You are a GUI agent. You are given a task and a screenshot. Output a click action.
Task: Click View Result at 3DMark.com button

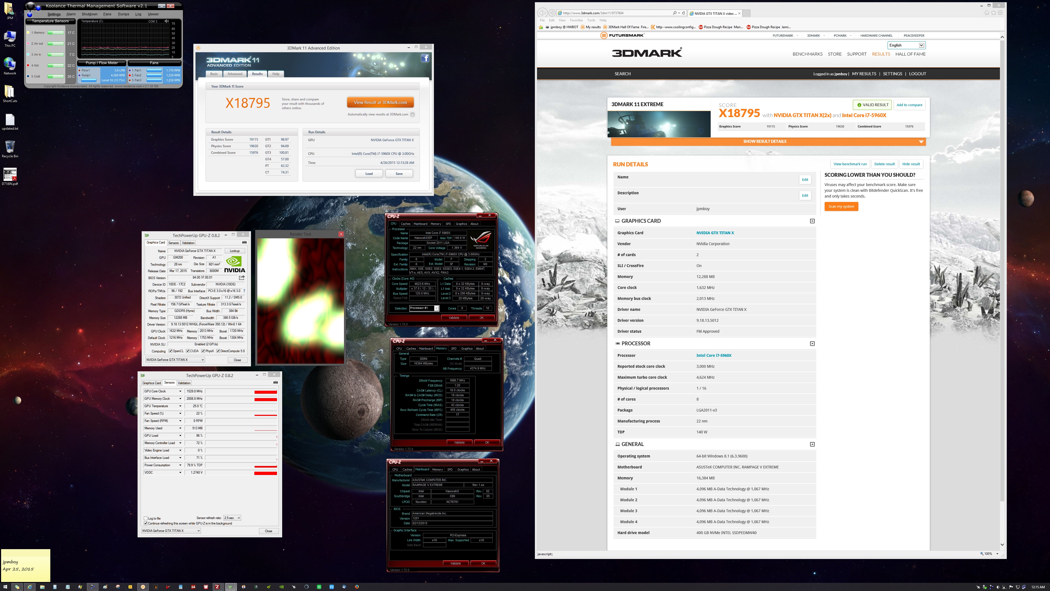tap(380, 102)
